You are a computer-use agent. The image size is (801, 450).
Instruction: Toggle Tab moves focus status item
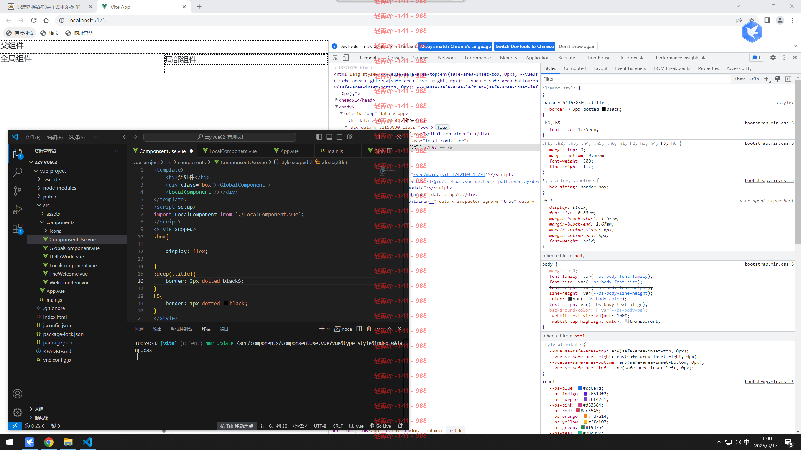pos(237,426)
